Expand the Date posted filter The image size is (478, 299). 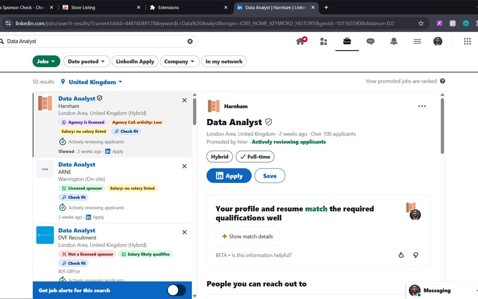[x=87, y=61]
